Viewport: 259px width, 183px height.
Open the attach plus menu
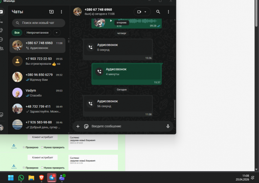tap(78, 126)
